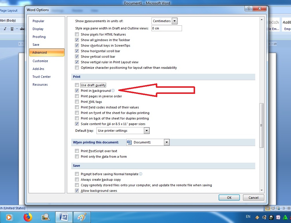
Task: Click options list scrollbar down arrow
Action: coord(262,190)
